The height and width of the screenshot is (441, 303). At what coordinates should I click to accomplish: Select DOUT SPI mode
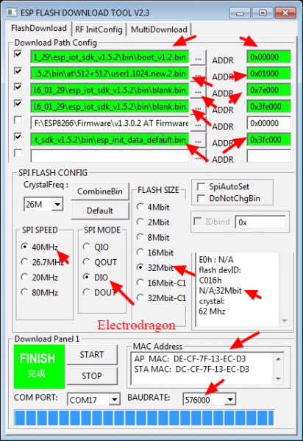99,292
